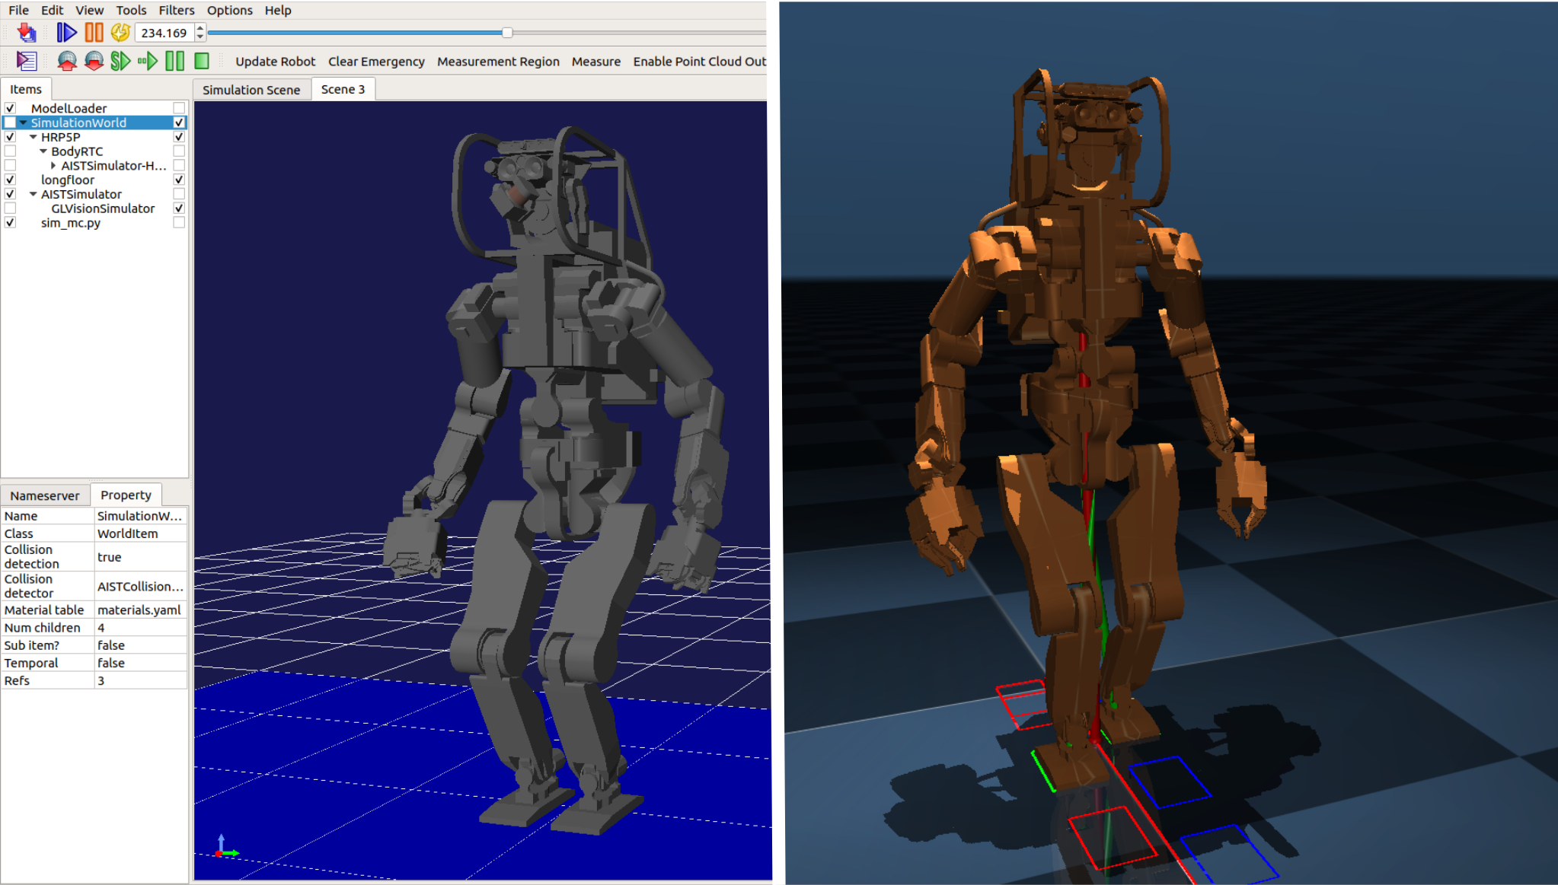Start simulation from beginning (green S icon)

(x=120, y=61)
